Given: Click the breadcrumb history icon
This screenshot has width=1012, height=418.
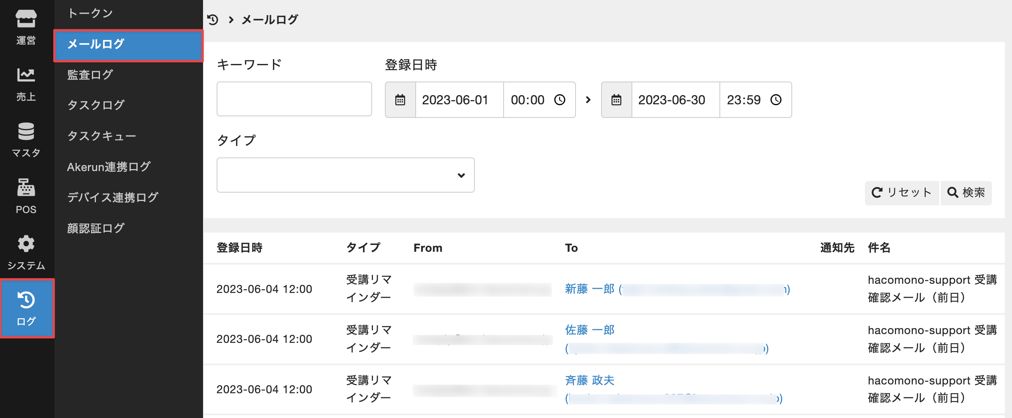Looking at the screenshot, I should 213,20.
